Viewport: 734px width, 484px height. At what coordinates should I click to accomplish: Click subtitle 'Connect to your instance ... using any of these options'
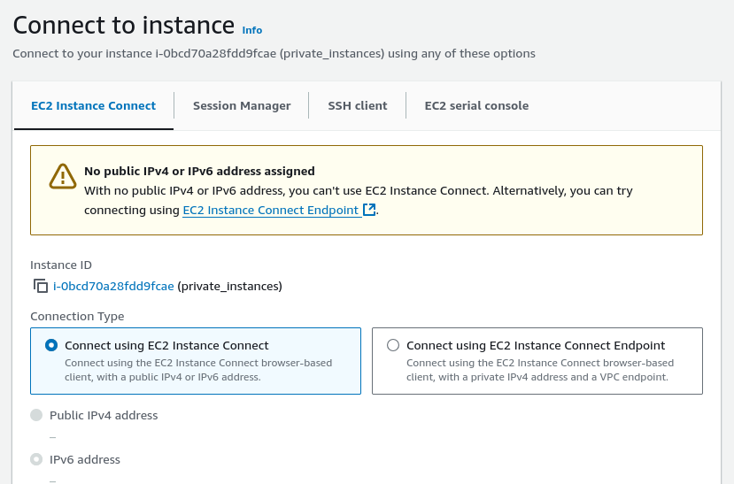(x=274, y=54)
